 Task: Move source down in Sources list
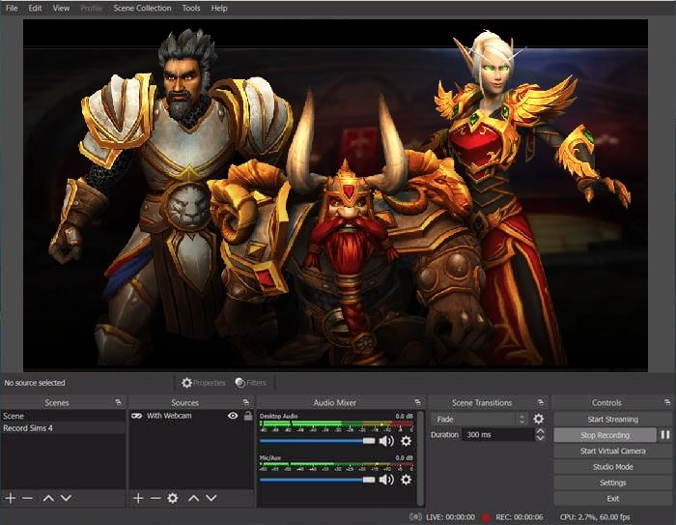pyautogui.click(x=211, y=498)
